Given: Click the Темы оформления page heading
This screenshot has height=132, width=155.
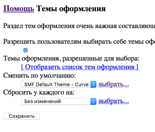Looking at the screenshot, I should [x=71, y=9].
